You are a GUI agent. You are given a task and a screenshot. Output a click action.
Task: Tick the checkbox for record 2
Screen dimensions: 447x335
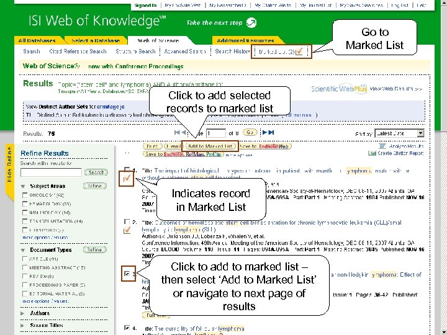click(x=127, y=221)
